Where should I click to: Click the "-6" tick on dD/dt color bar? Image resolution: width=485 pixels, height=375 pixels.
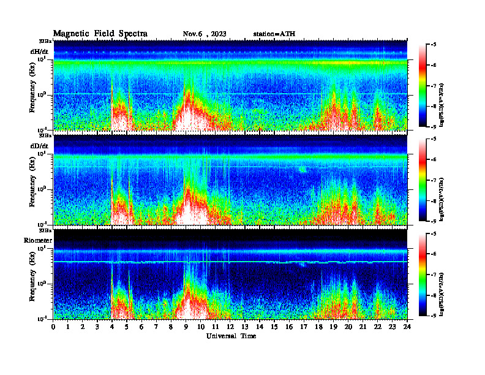434,159
